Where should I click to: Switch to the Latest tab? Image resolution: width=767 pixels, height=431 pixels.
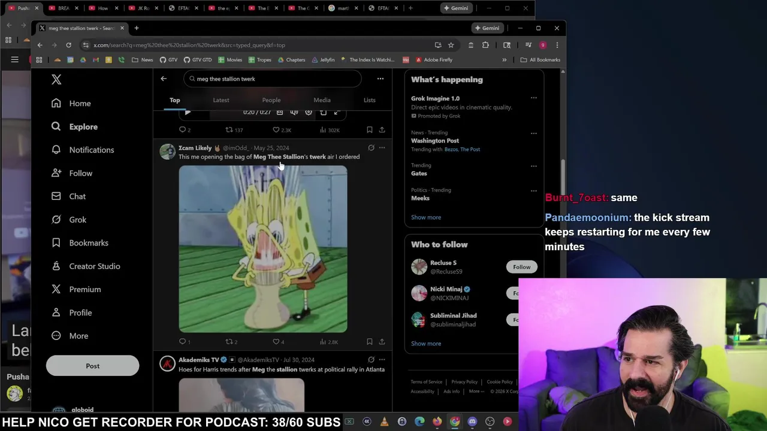click(x=221, y=100)
